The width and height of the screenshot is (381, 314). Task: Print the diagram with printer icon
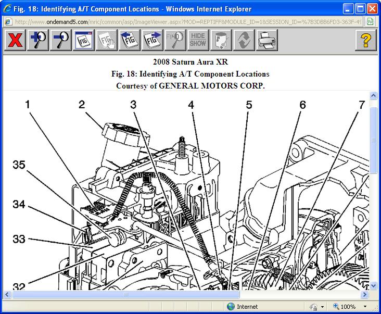[266, 40]
